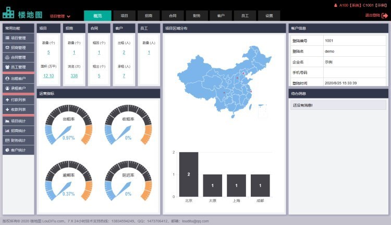391x225 pixels.
Task: Click the 财务统计 card icon in sidebar
Action: pos(7,141)
